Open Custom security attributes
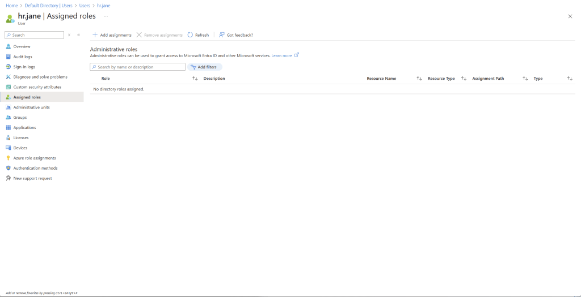581x297 pixels. coord(37,87)
